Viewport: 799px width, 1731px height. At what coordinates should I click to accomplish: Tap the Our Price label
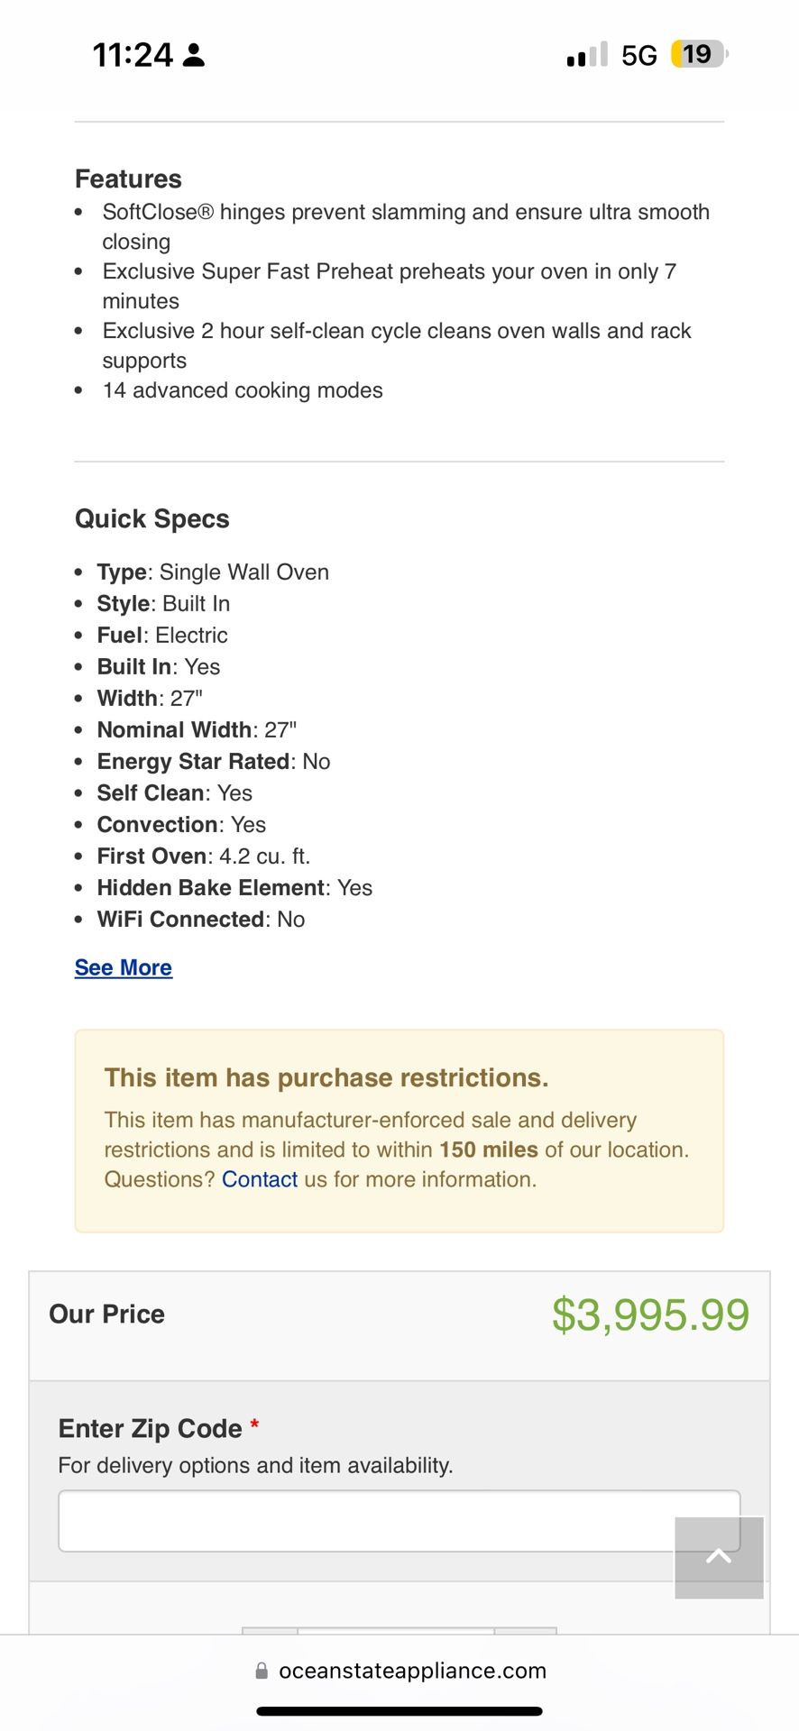[x=107, y=1314]
